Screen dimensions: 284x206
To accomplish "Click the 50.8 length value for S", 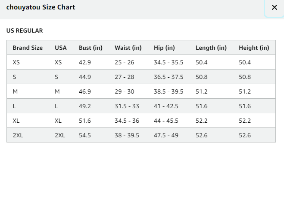I will pyautogui.click(x=202, y=77).
